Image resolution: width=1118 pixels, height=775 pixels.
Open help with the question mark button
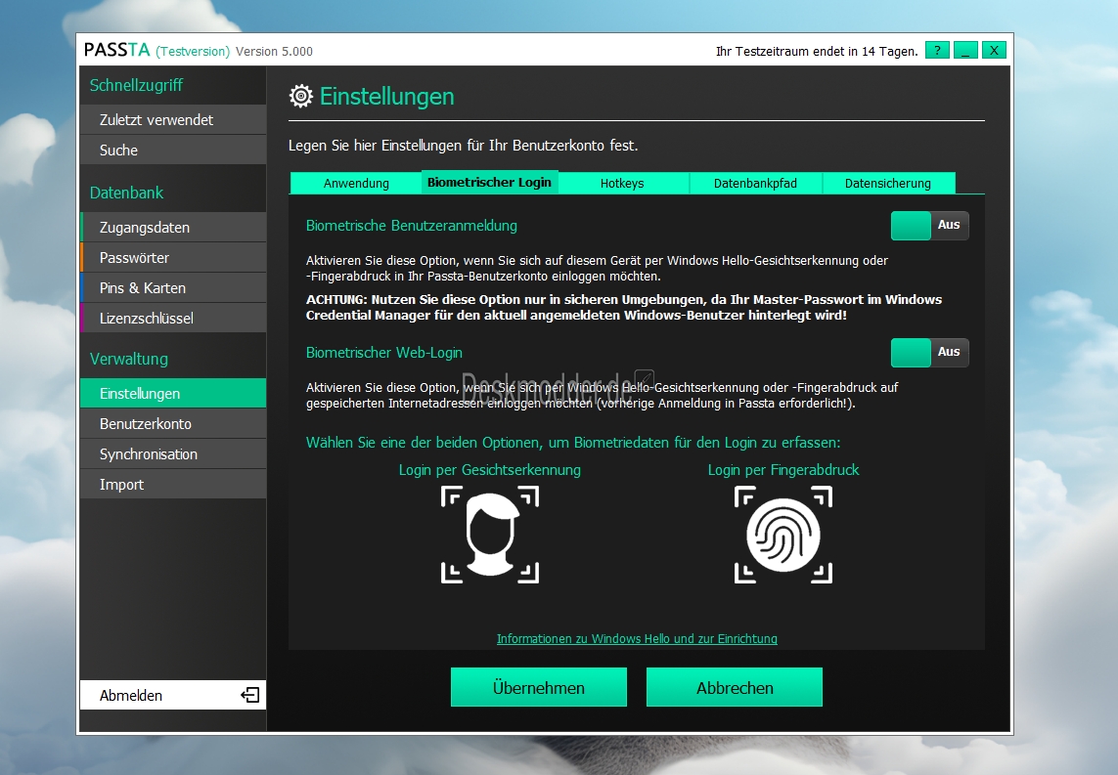click(937, 51)
